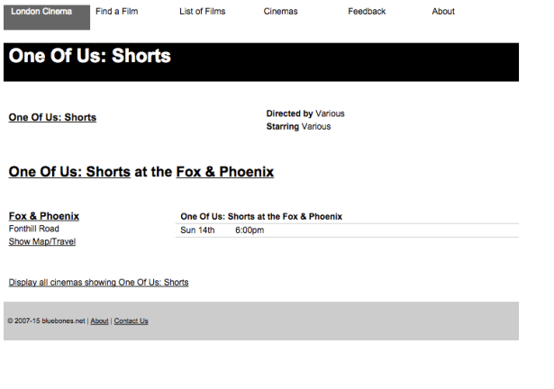The height and width of the screenshot is (389, 554).
Task: Click the Sun 14th date in the showtimes table
Action: tap(197, 231)
